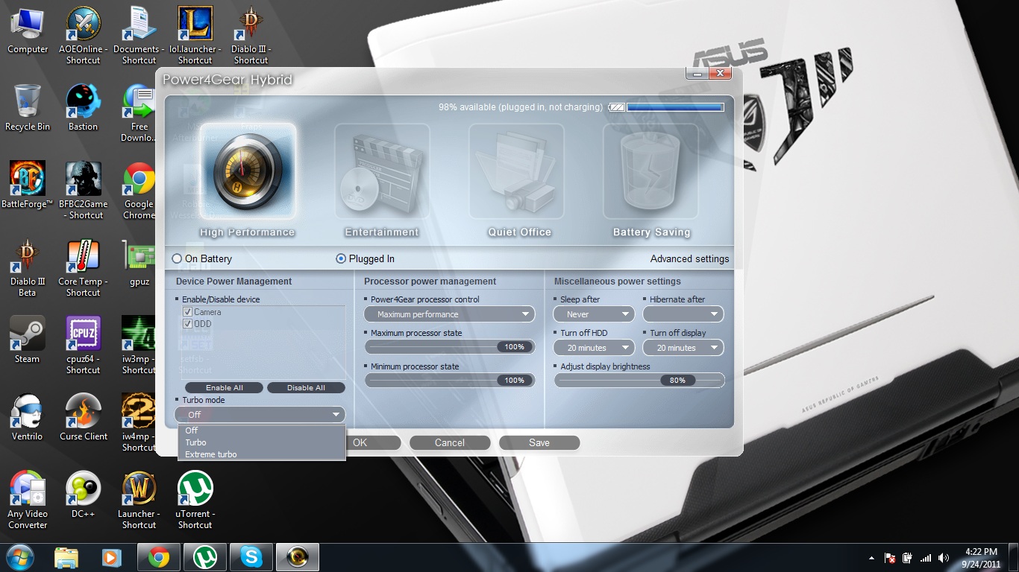Open the AOEOnline shortcut icon
1019x572 pixels.
tap(84, 34)
